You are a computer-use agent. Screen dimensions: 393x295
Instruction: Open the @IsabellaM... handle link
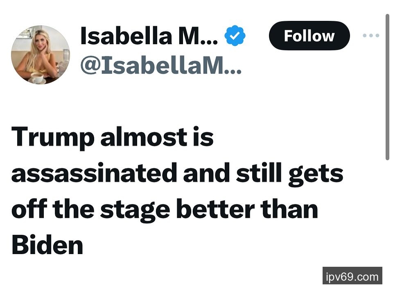160,65
